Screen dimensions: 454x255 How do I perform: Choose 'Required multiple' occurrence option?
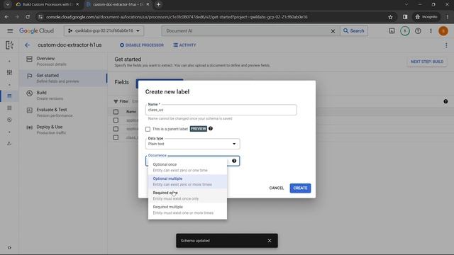[x=187, y=210]
